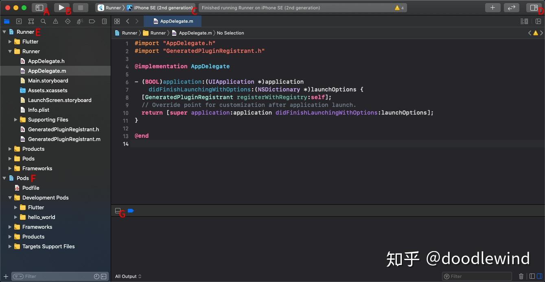Expand the Targets Support Files folder

(x=10, y=246)
